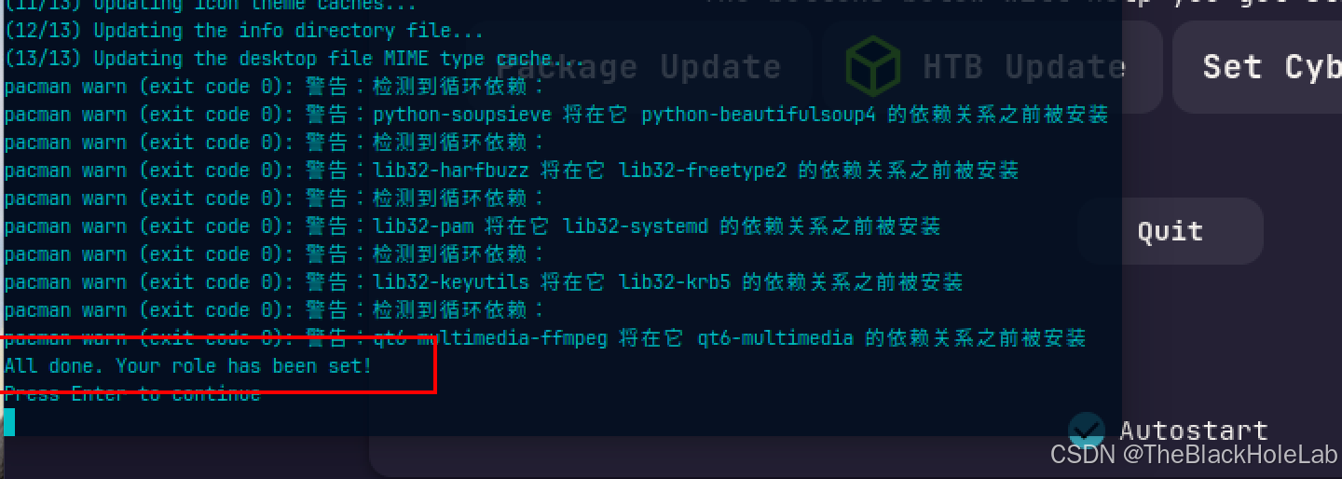
Task: Click the Autostart checkmark icon
Action: tap(1087, 430)
